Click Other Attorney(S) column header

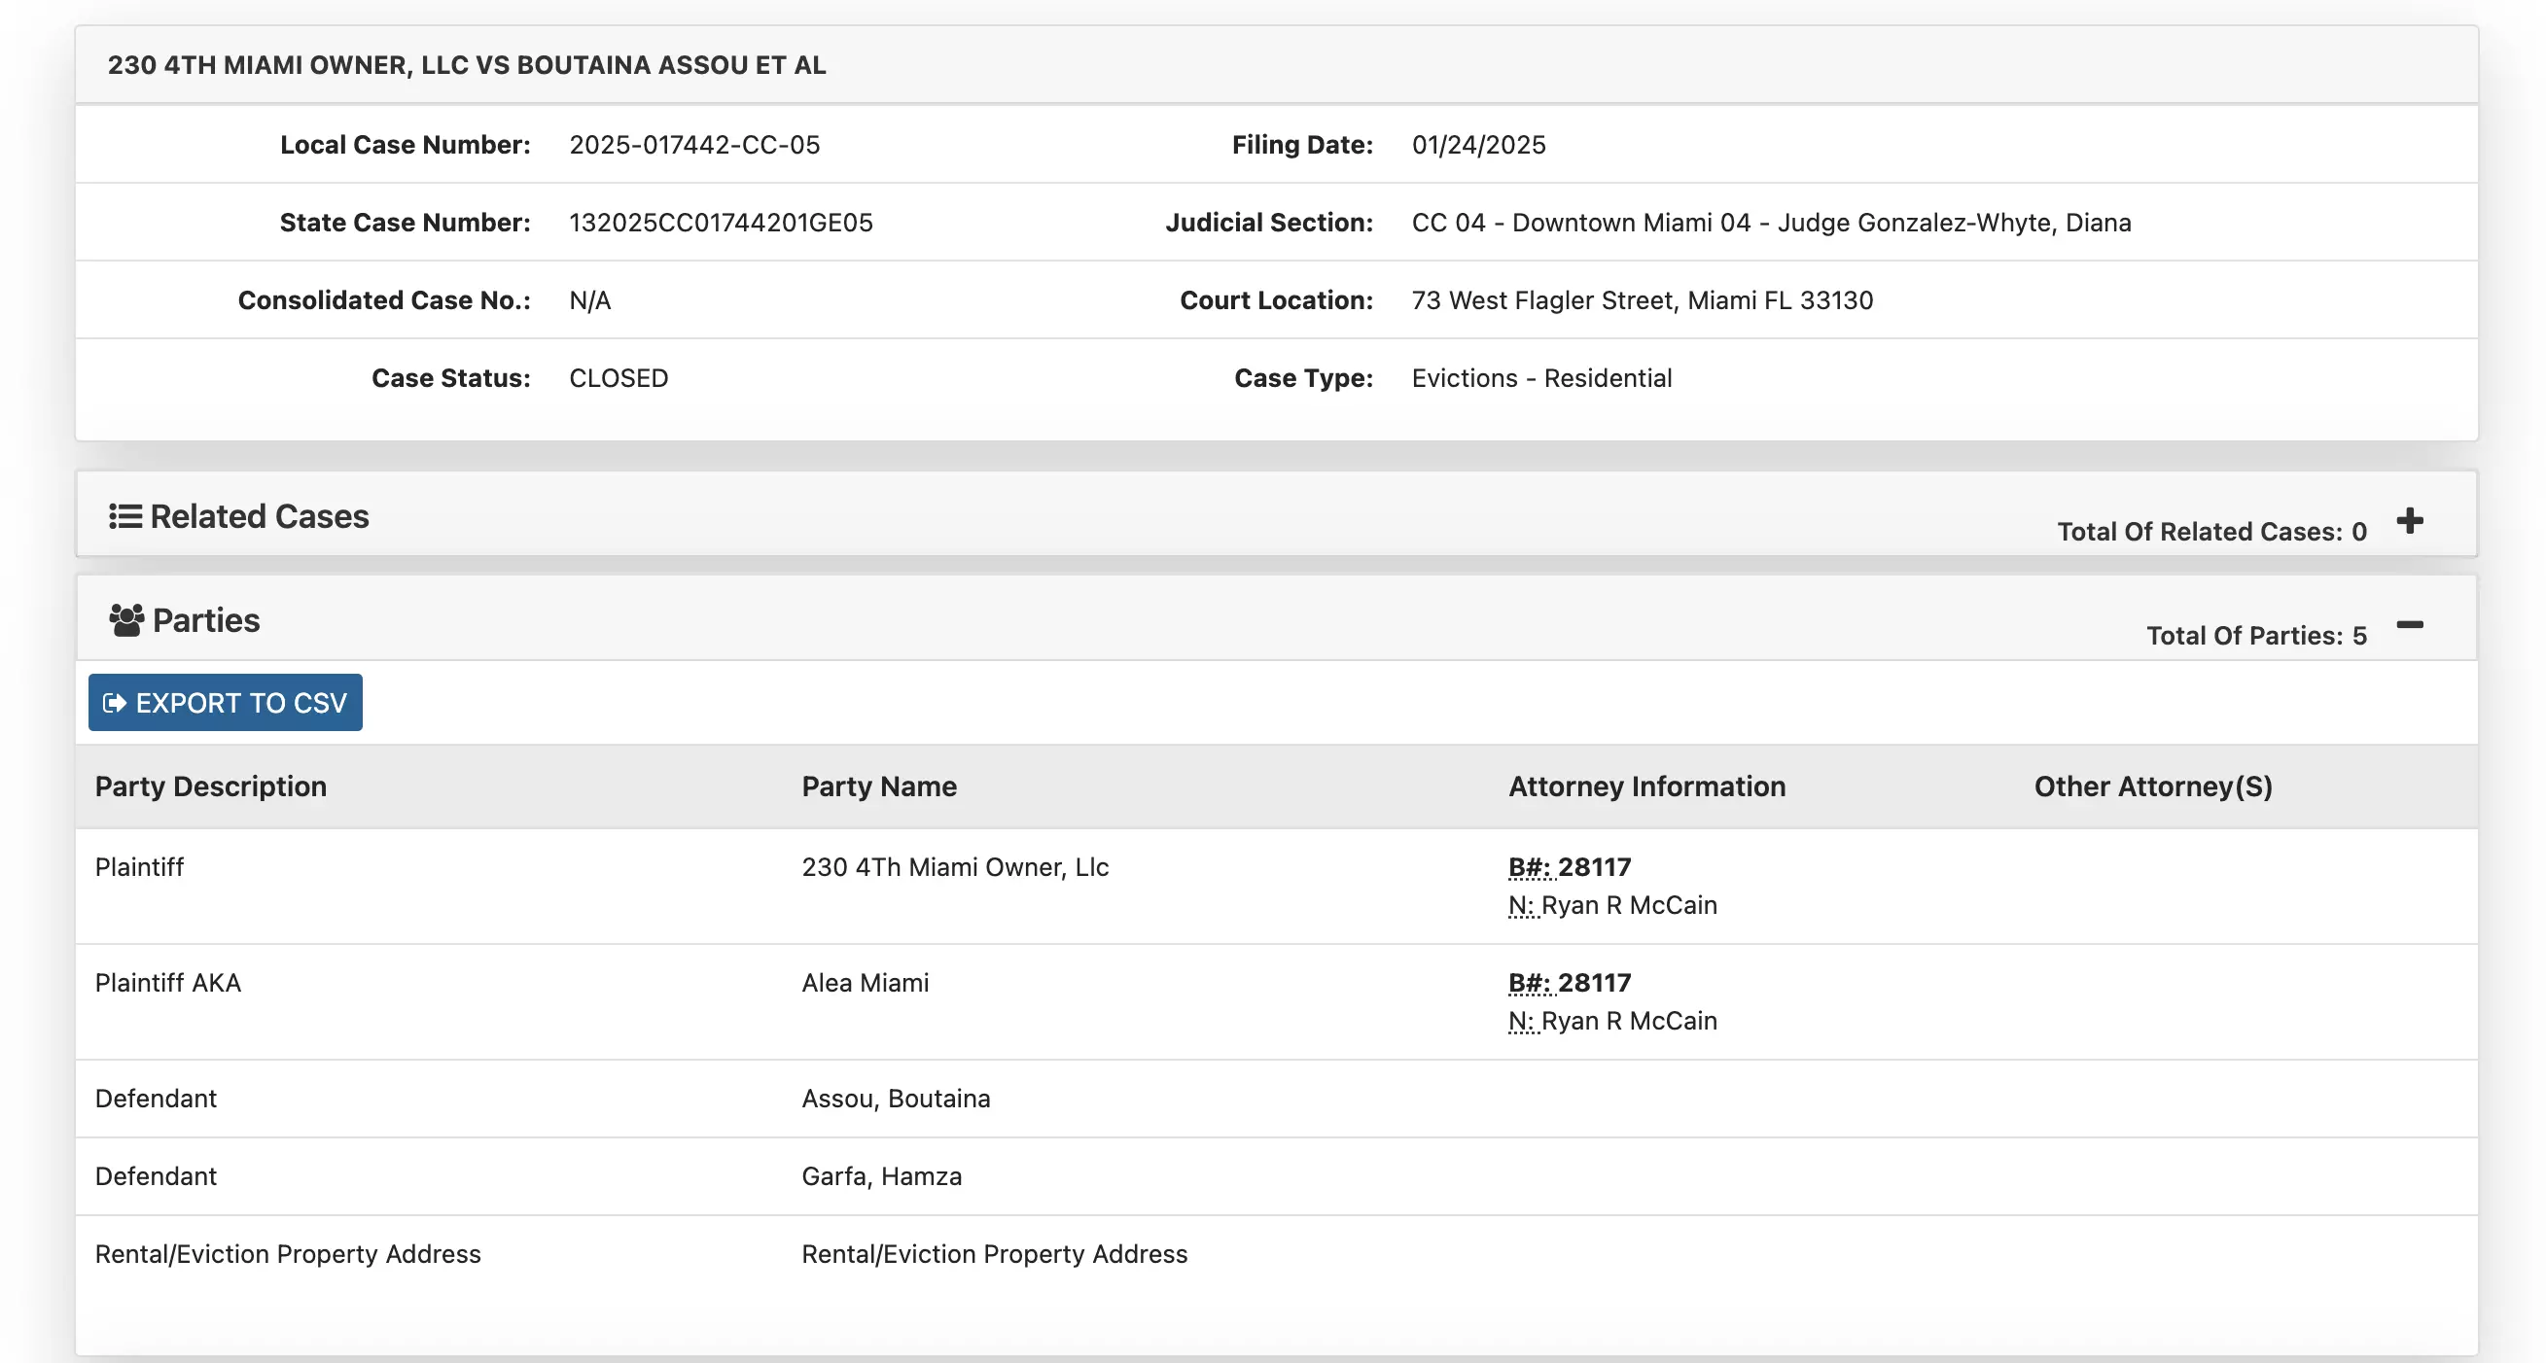(x=2153, y=786)
